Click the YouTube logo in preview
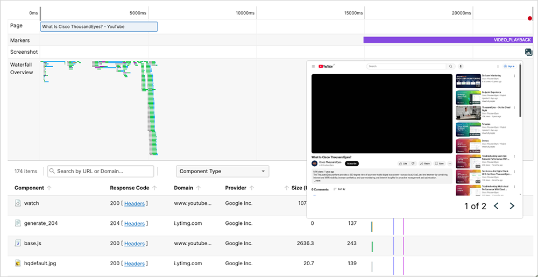The image size is (538, 277). (x=325, y=67)
